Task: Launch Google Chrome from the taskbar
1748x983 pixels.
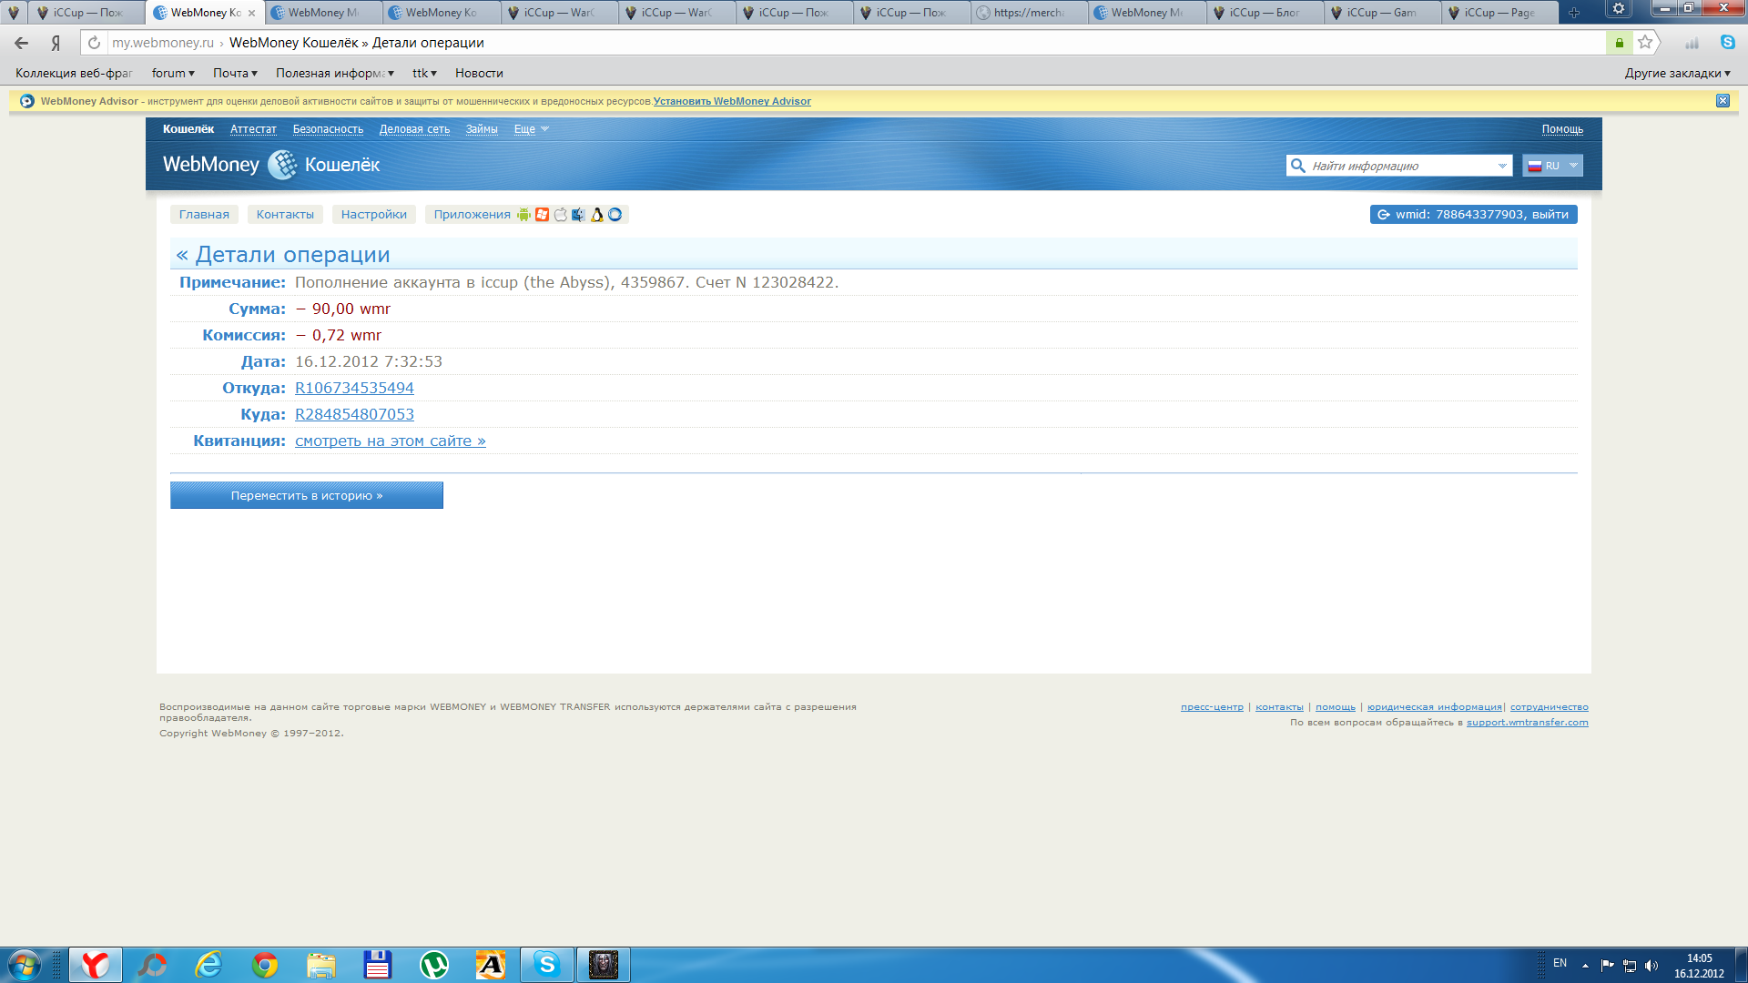Action: tap(265, 965)
